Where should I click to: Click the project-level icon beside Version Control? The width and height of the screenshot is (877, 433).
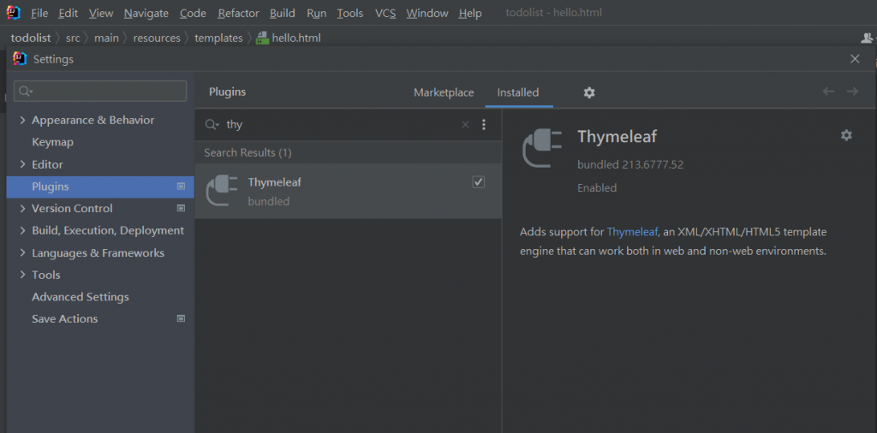point(181,209)
